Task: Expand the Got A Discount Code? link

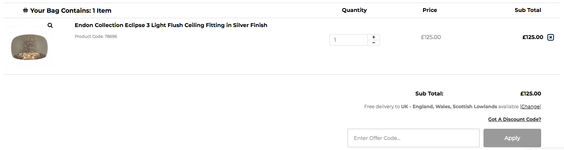Action: pyautogui.click(x=514, y=119)
